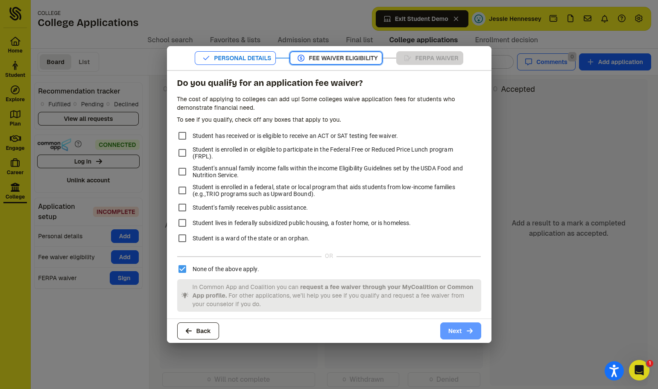Image resolution: width=658 pixels, height=389 pixels.
Task: Open the accessibility widget icon
Action: pos(614,370)
